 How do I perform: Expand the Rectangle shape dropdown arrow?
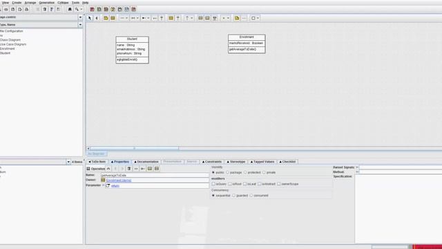tap(258, 18)
